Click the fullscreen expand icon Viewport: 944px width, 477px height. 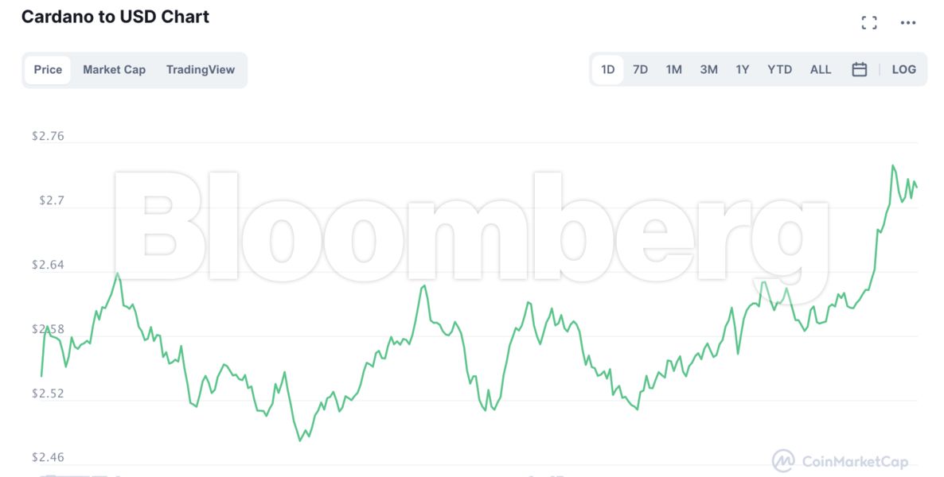pyautogui.click(x=869, y=23)
